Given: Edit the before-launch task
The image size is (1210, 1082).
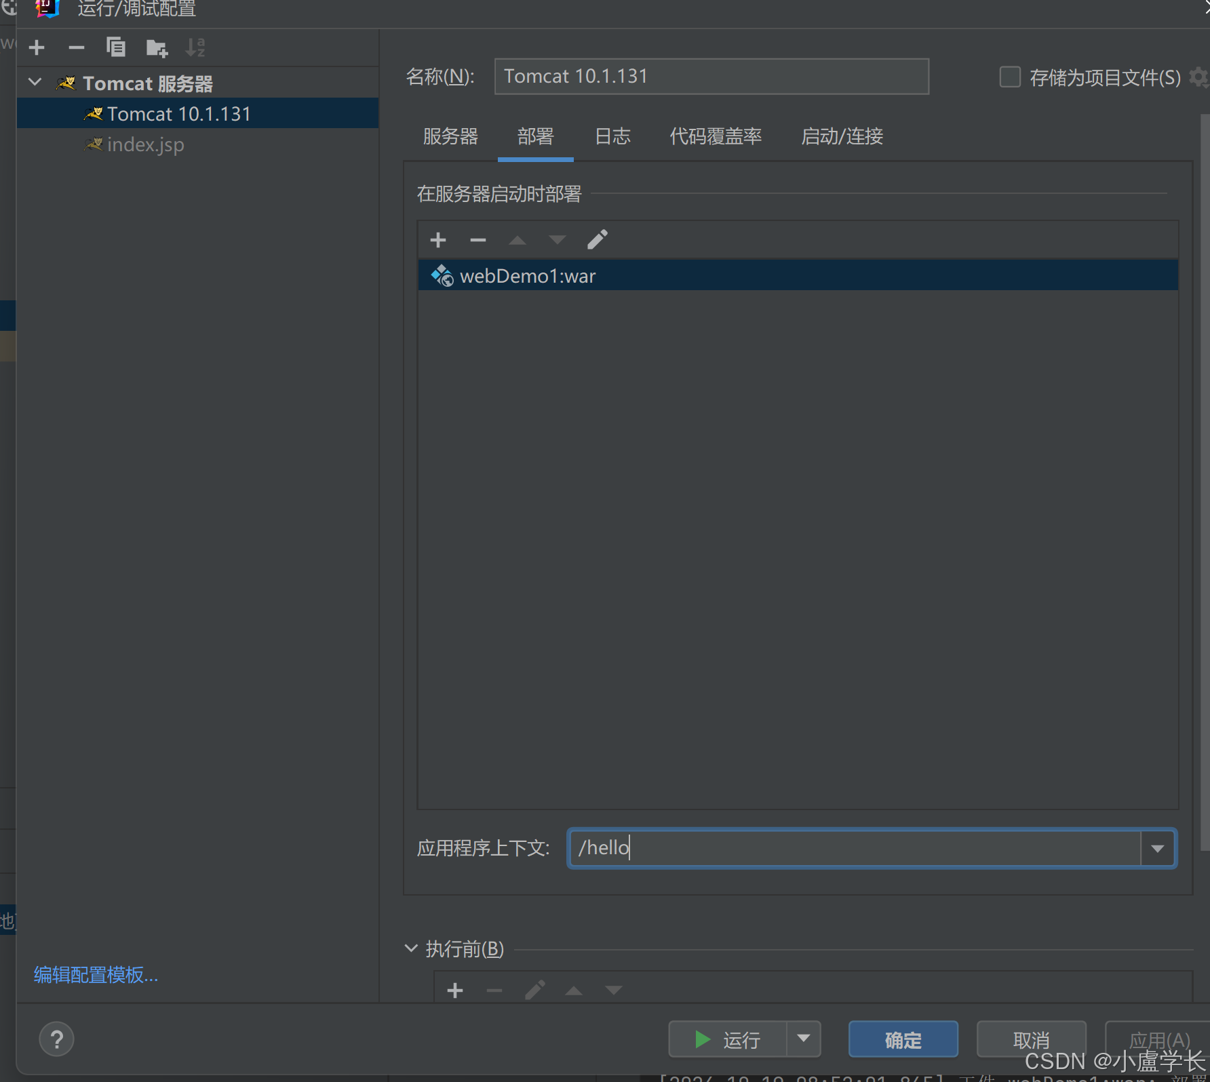Looking at the screenshot, I should [x=534, y=990].
